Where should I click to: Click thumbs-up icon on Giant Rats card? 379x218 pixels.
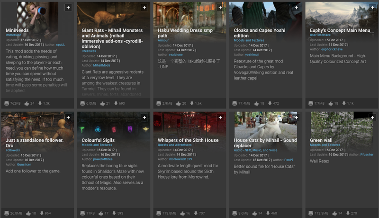[102, 103]
